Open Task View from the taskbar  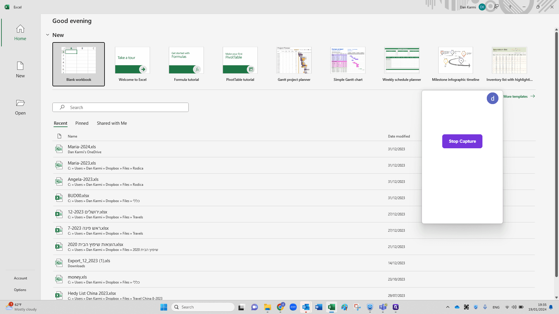pos(241,307)
